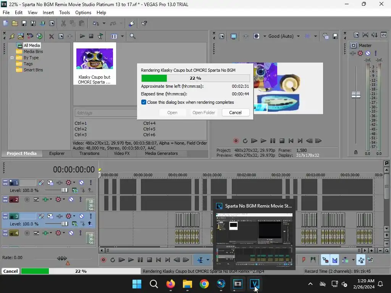Open Properties icon in the main toolbar
Image resolution: width=391 pixels, height=293 pixels.
(x=52, y=23)
